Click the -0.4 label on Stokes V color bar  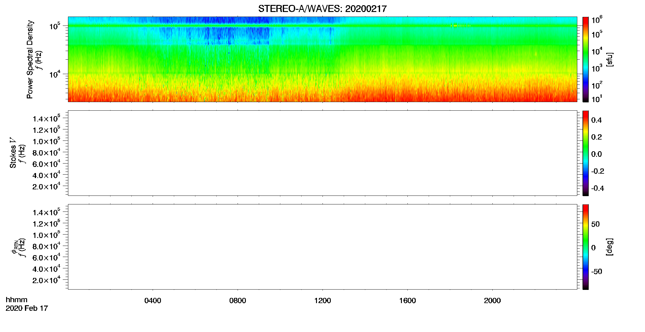[598, 188]
